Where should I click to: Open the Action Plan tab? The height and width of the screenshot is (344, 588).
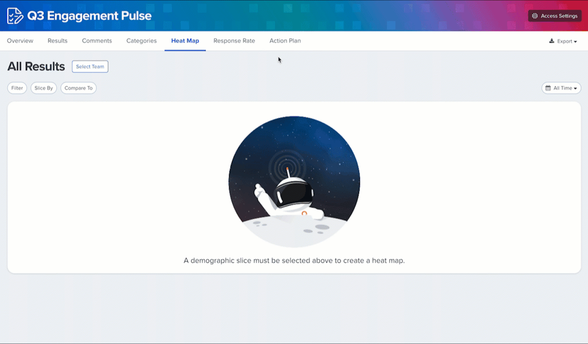coord(285,41)
